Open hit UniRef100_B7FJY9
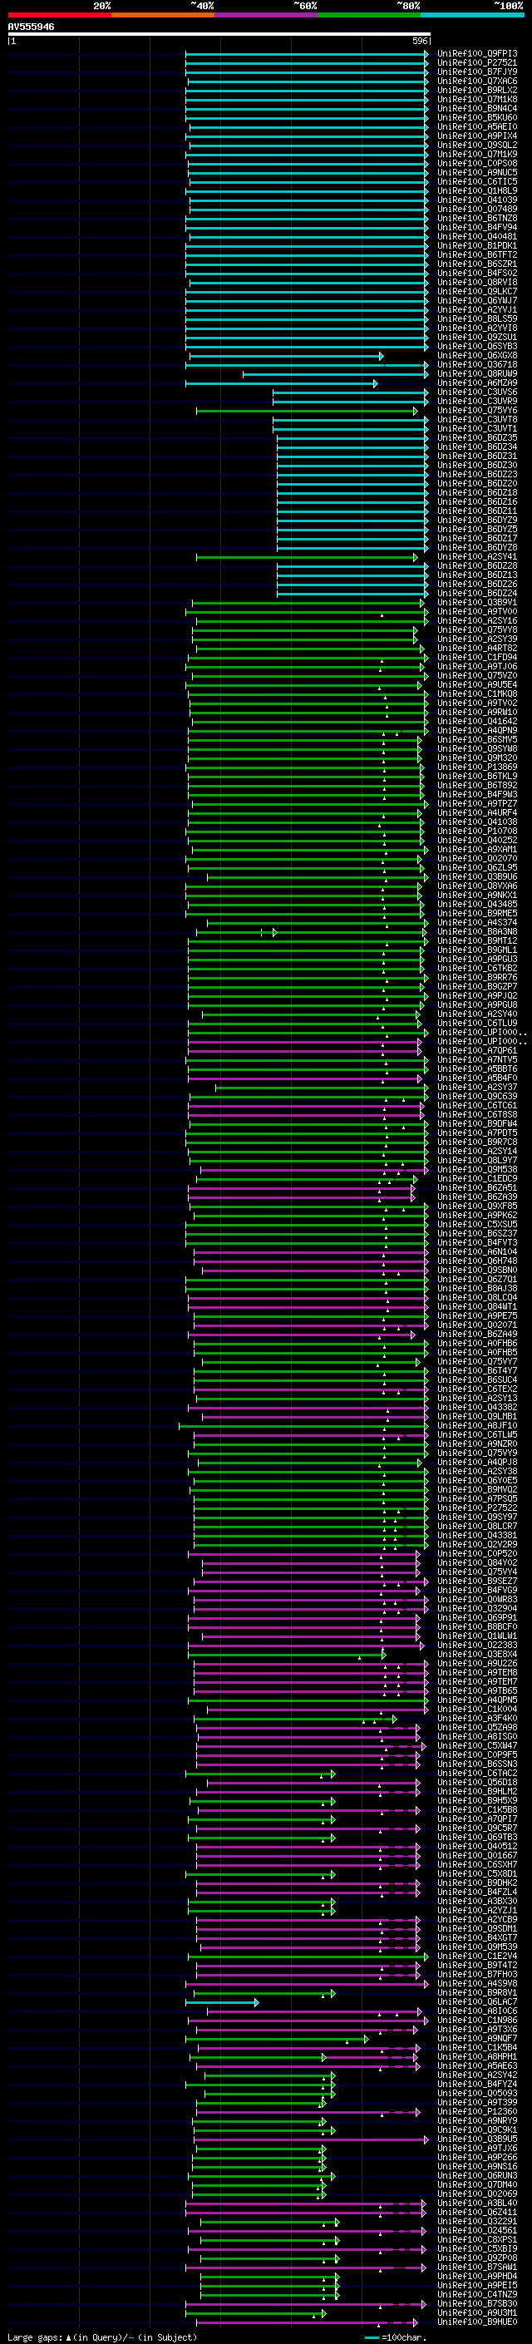The width and height of the screenshot is (532, 2344). pos(477,72)
